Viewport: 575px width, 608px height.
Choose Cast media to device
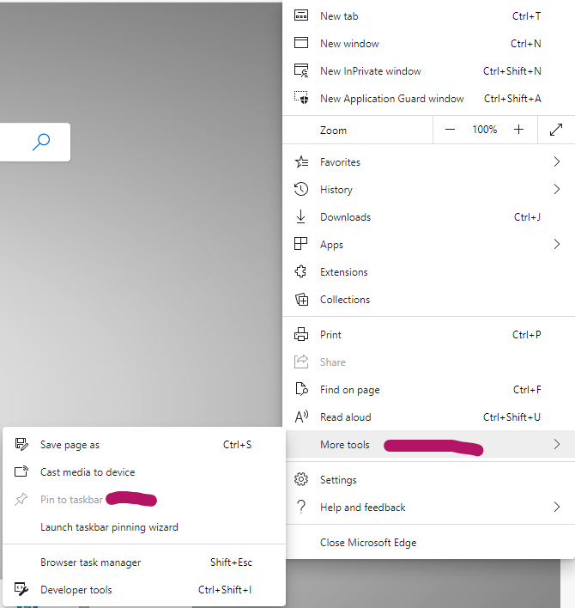(x=144, y=472)
